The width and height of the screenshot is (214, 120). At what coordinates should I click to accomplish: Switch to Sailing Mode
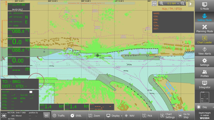(x=204, y=17)
